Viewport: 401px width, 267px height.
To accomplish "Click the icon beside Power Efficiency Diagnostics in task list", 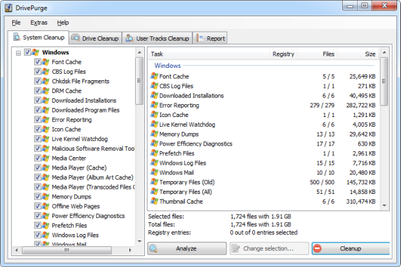I will pos(154,144).
